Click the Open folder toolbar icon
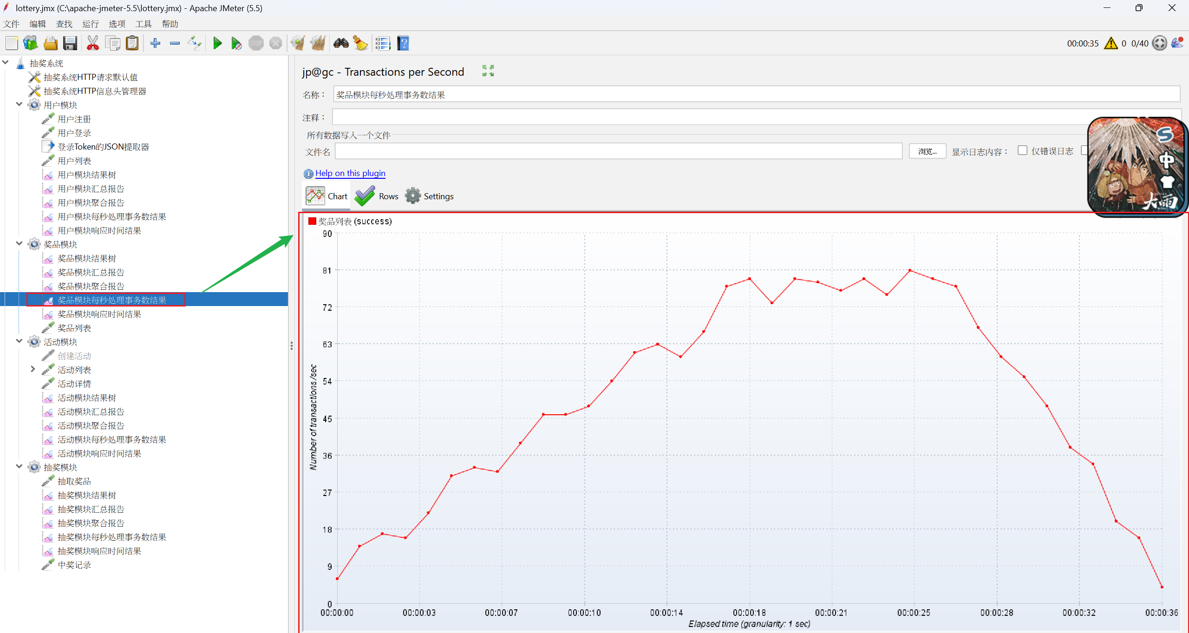1189x633 pixels. pos(50,44)
